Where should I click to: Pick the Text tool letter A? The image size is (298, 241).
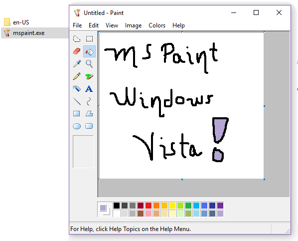(89, 89)
